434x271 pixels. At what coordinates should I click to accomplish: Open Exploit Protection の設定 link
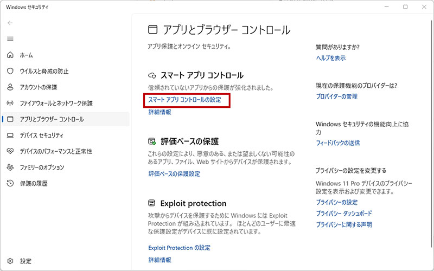click(x=180, y=248)
